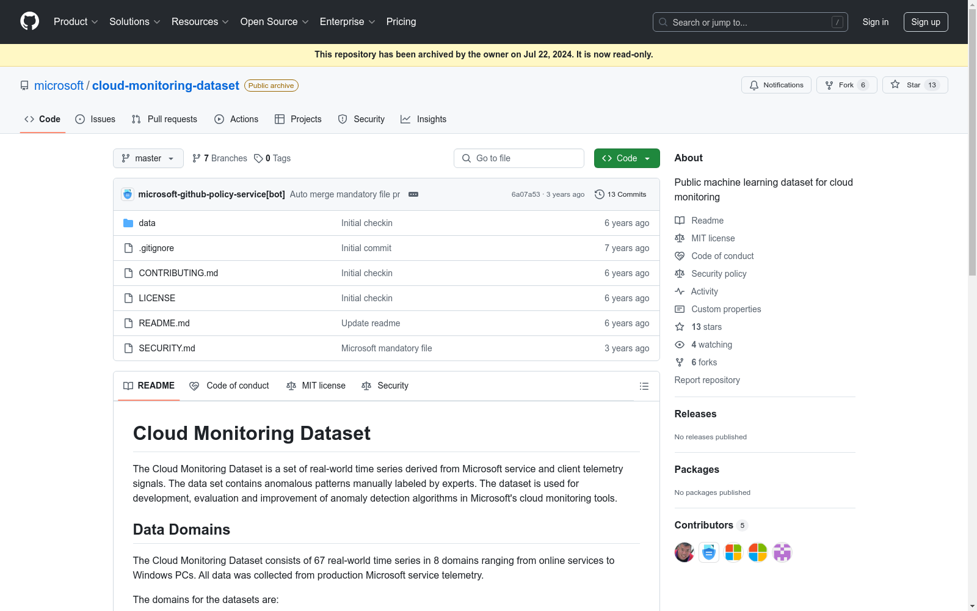View the 7 Branches link
The width and height of the screenshot is (977, 611).
(x=220, y=158)
